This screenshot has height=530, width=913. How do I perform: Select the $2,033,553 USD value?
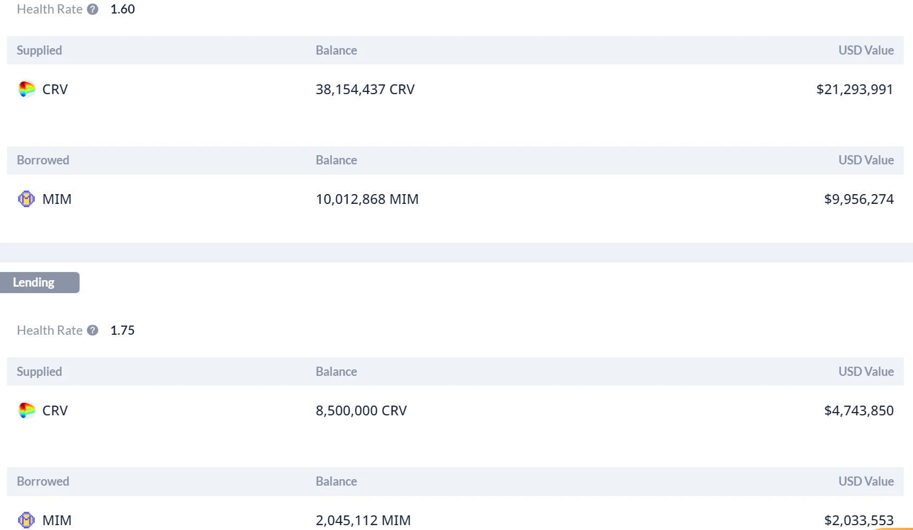[858, 520]
